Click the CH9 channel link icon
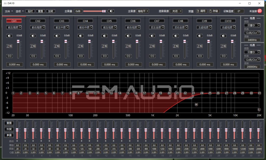This screenshot has width=266, height=160. point(200,56)
